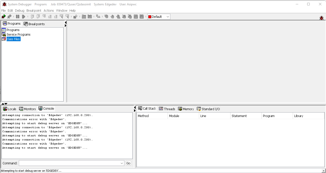
Task: Open the Breakpoint menu
Action: coord(34,10)
